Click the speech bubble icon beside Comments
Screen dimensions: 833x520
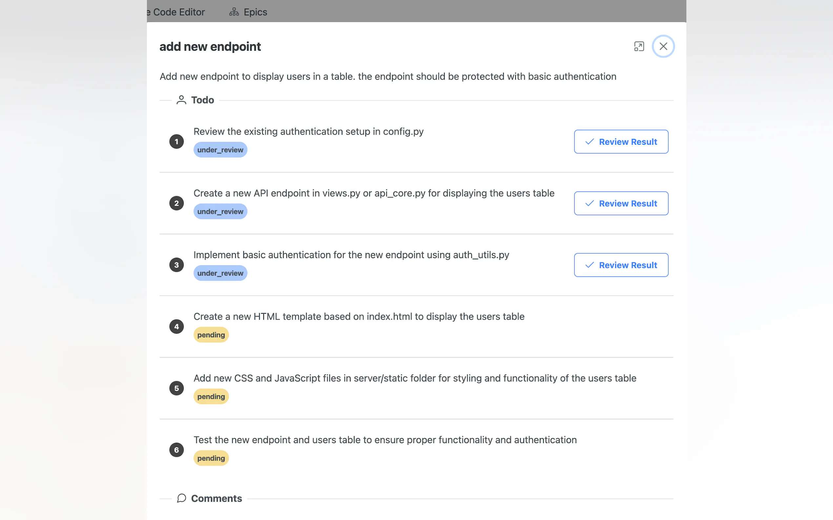(x=181, y=498)
